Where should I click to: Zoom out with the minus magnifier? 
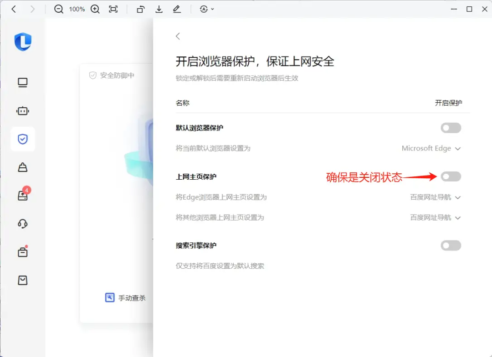click(59, 9)
